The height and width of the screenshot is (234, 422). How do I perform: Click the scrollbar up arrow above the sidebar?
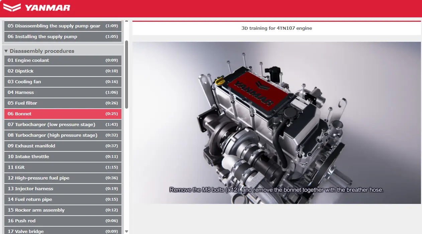[127, 21]
